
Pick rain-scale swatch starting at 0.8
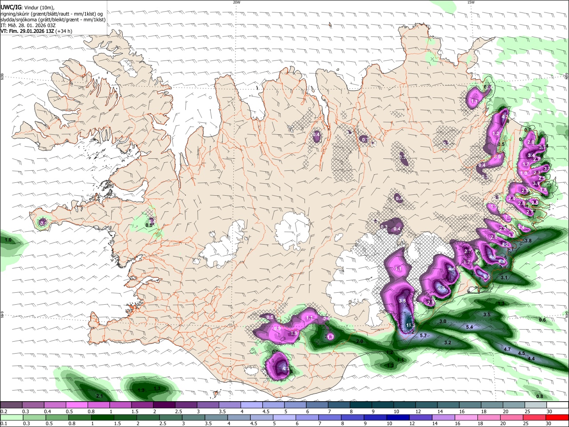(81, 417)
